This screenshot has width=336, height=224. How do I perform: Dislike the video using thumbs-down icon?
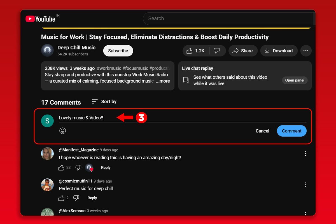217,51
